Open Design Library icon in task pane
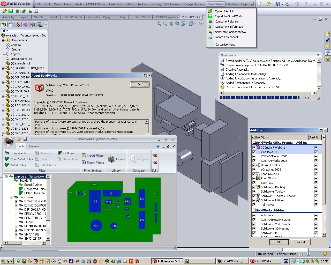 click(x=328, y=40)
